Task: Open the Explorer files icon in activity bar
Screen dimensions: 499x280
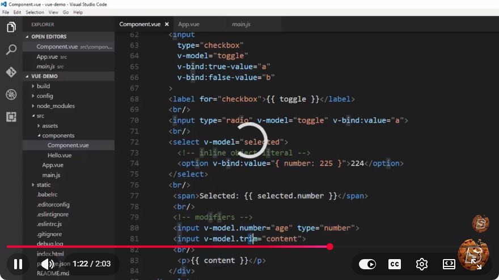Action: (x=11, y=27)
